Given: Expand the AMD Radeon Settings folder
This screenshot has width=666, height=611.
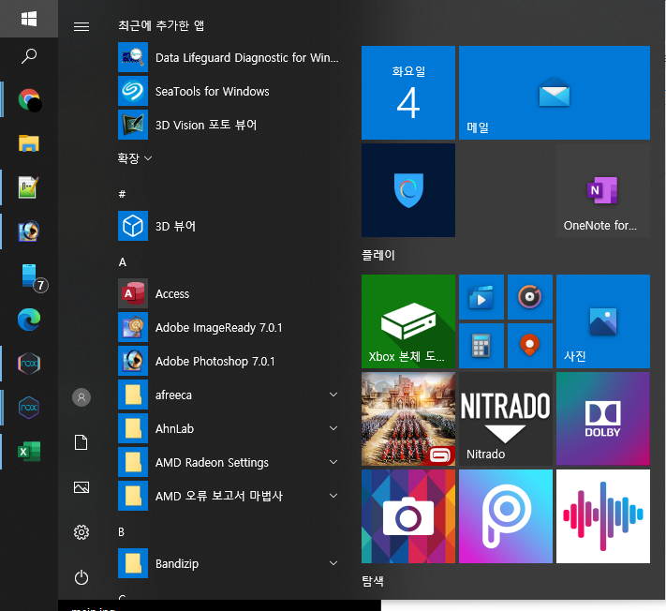Looking at the screenshot, I should 229,462.
